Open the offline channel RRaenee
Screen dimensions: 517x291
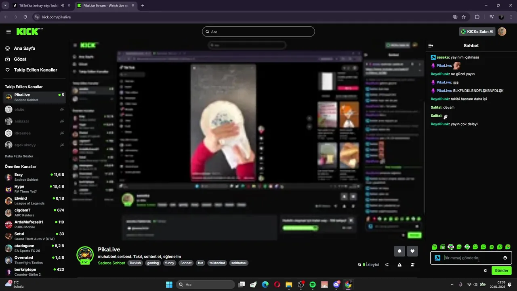tap(34, 133)
